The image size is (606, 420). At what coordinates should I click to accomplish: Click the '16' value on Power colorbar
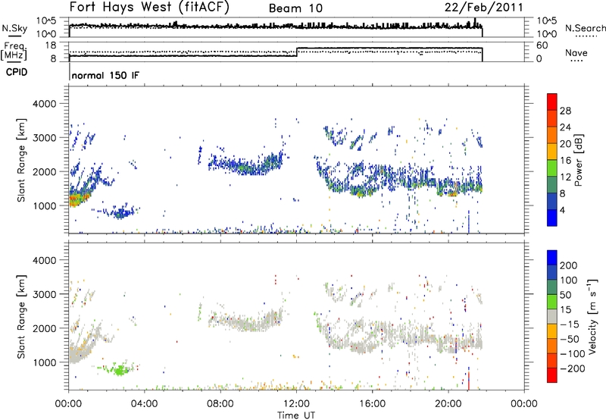(565, 161)
